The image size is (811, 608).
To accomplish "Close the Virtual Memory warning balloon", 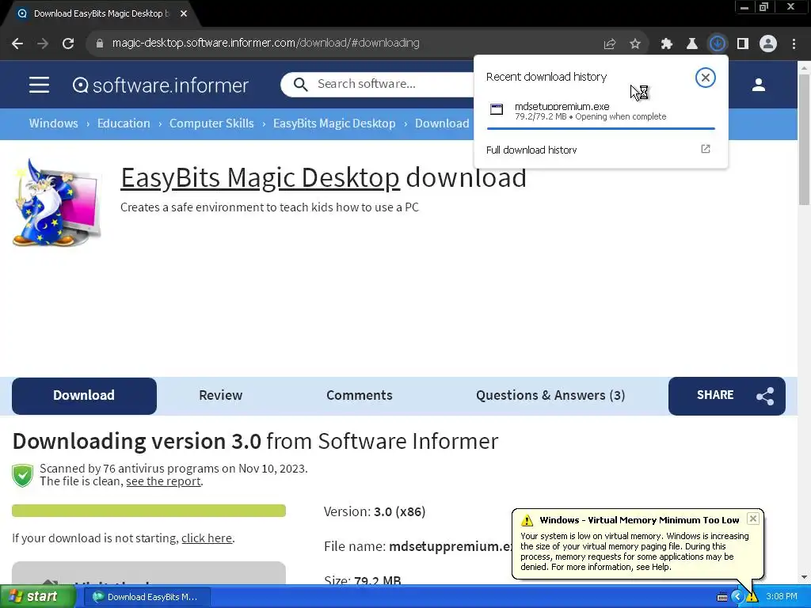I will [753, 519].
